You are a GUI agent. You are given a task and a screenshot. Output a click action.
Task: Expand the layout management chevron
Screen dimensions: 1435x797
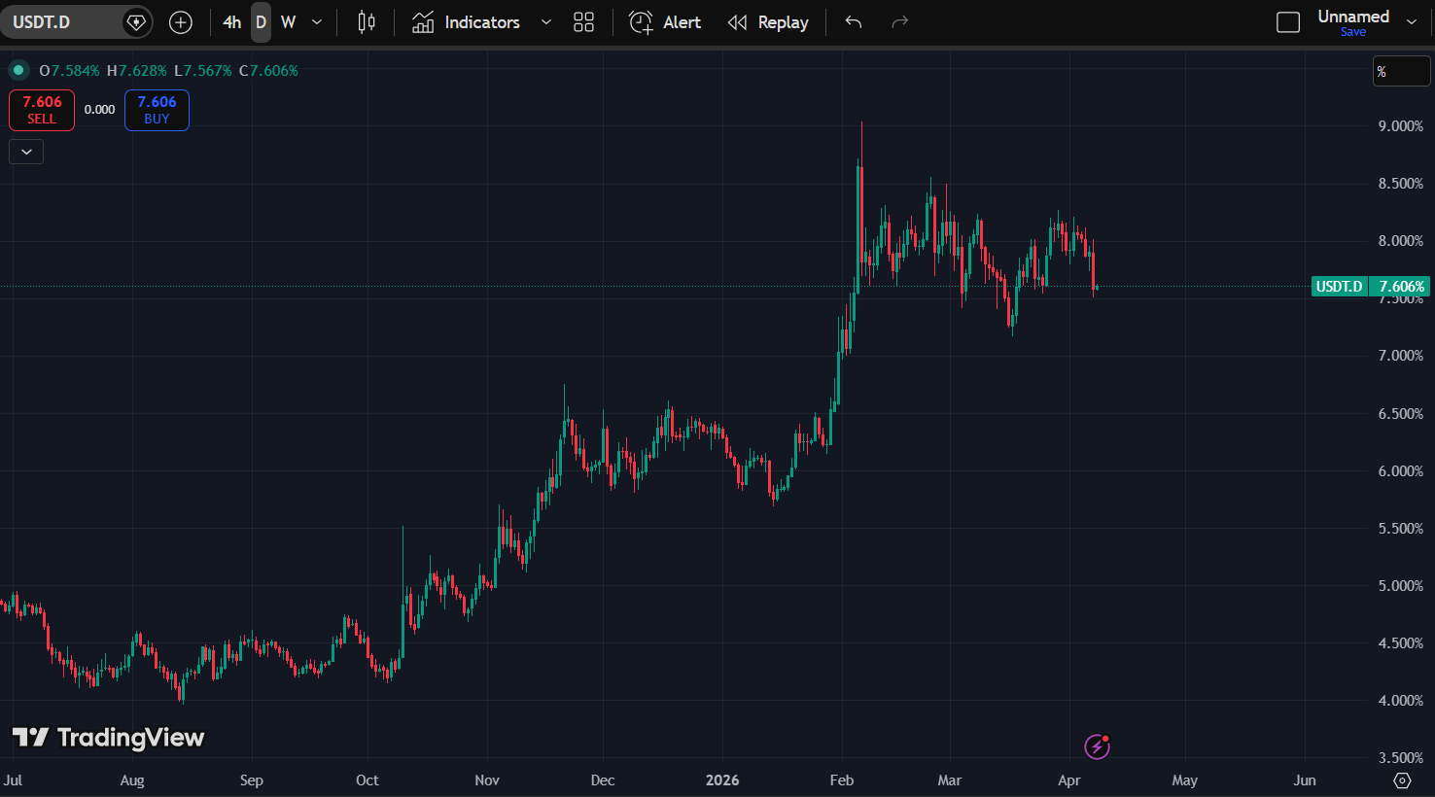click(x=1412, y=22)
